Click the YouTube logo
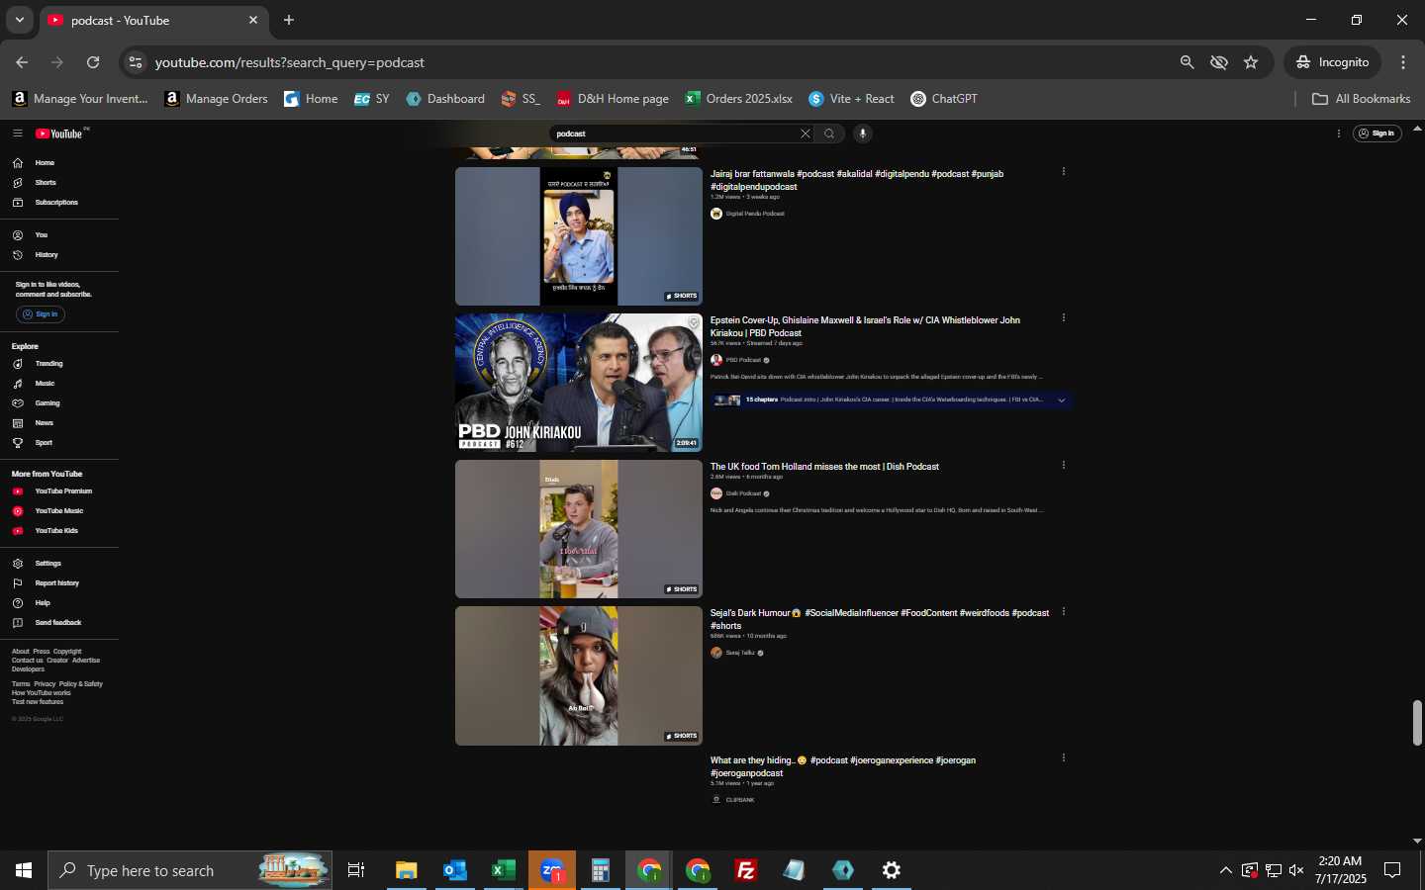This screenshot has width=1425, height=890. (x=61, y=133)
